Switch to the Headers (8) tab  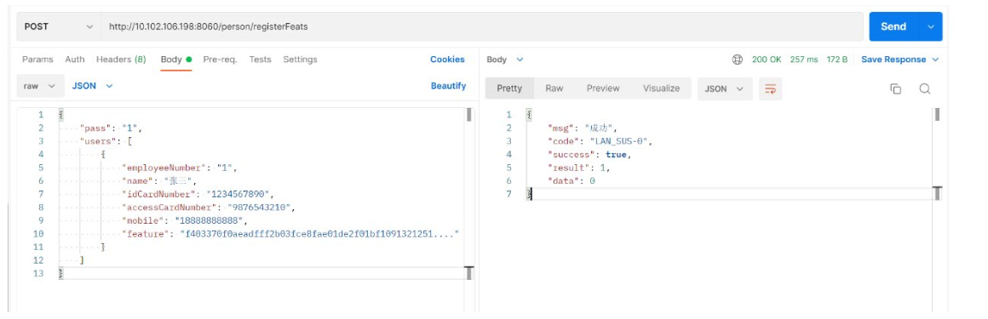pyautogui.click(x=121, y=60)
